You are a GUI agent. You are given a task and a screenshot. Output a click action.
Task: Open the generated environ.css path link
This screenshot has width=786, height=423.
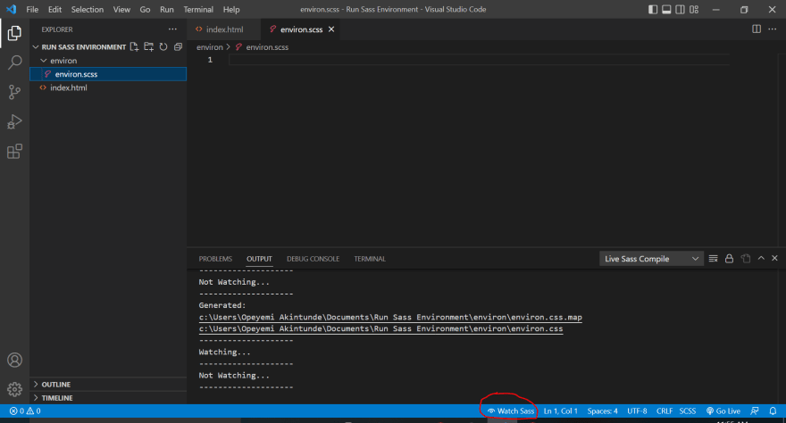[380, 329]
